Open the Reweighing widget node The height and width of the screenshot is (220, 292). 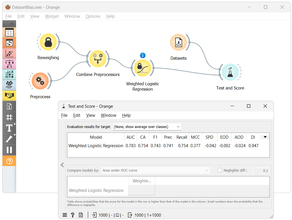pos(48,42)
